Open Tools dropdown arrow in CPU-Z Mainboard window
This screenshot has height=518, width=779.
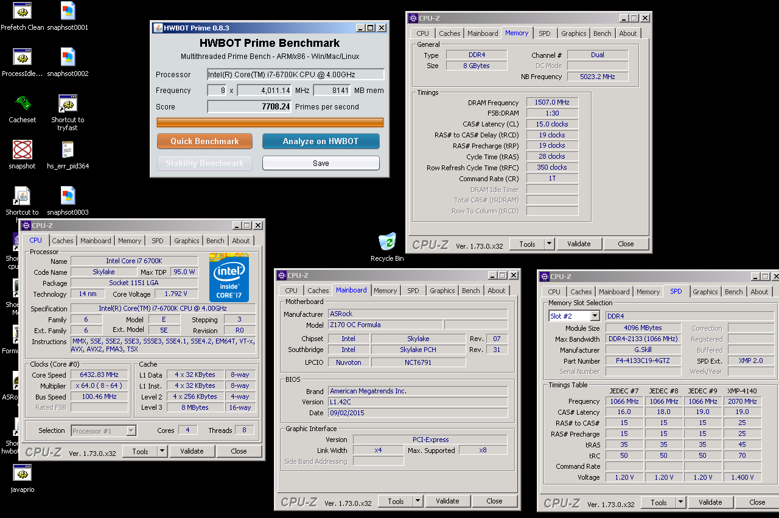click(x=417, y=501)
